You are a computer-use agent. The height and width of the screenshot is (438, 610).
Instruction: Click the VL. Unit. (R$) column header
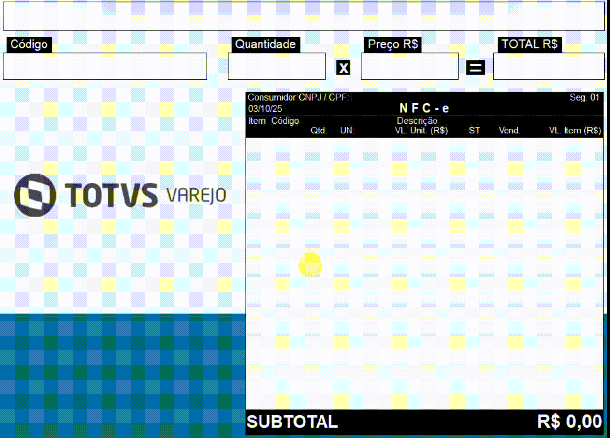421,131
